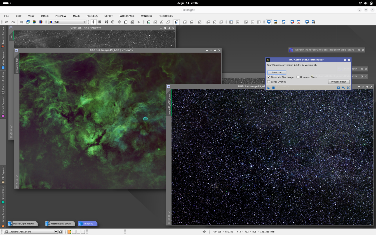The width and height of the screenshot is (376, 235).
Task: Click the Redo arrow in the toolbar
Action: click(13, 22)
